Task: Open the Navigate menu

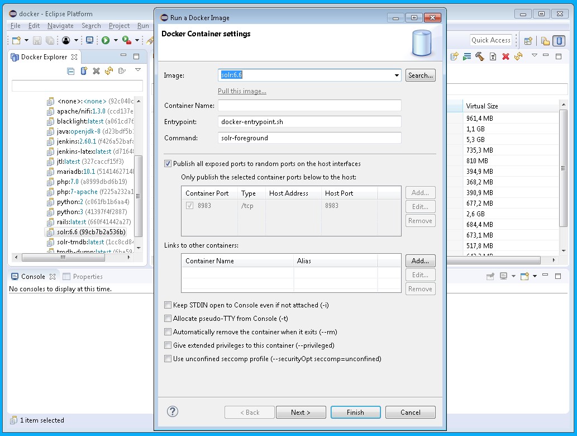Action: point(60,26)
